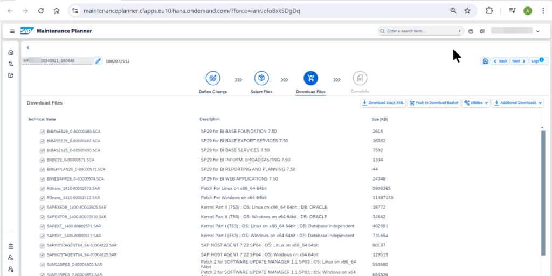This screenshot has width=552, height=276.
Task: Open the browser three-dot menu
Action: [x=544, y=11]
